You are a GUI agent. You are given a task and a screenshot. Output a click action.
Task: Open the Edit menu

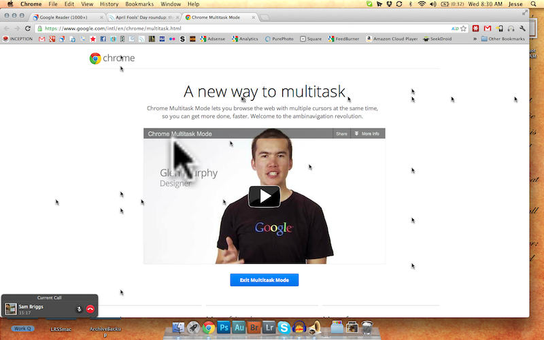point(69,4)
